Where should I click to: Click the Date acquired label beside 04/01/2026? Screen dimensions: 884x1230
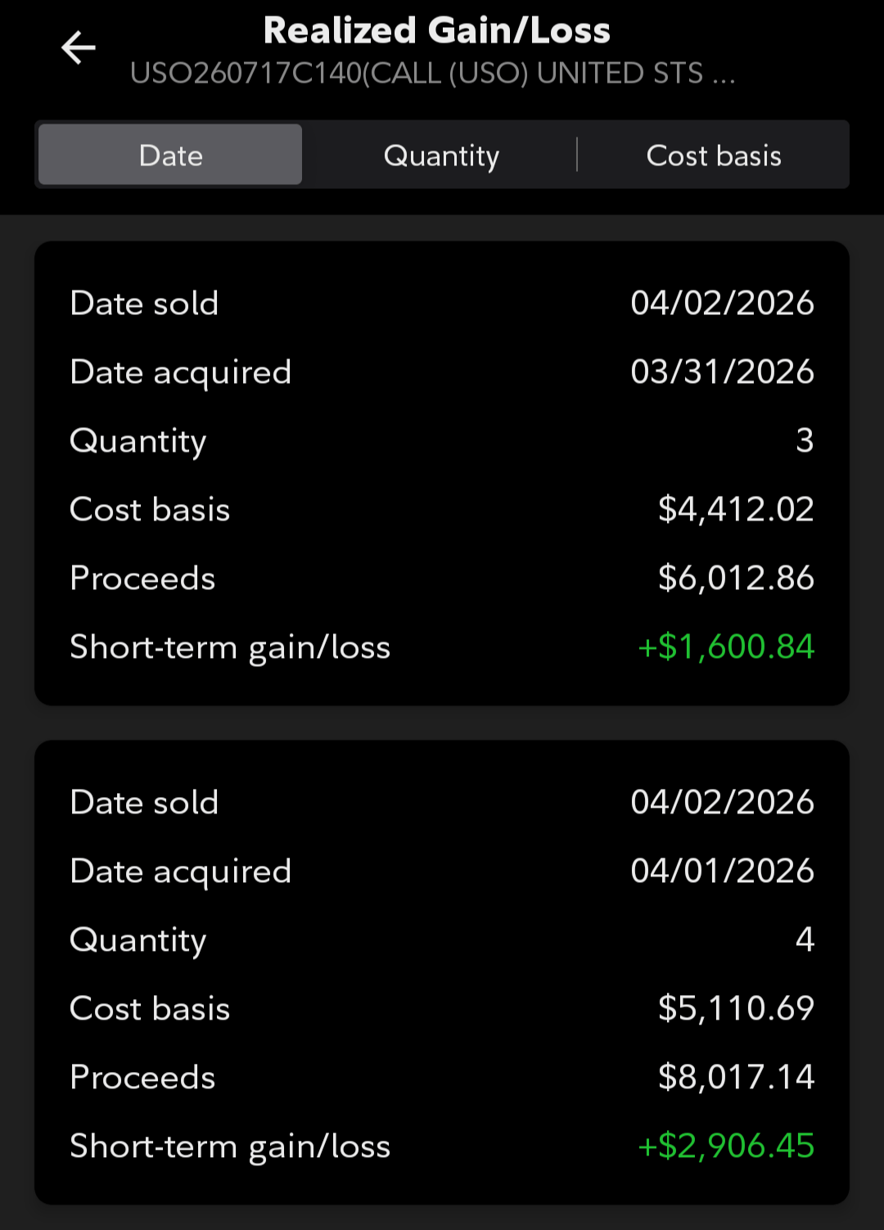coord(181,871)
